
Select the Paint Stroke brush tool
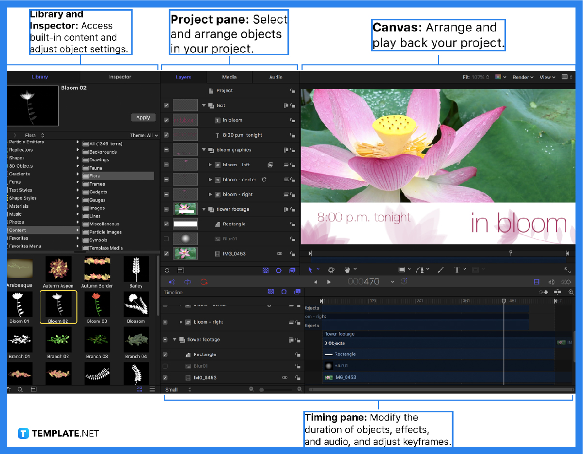pyautogui.click(x=440, y=269)
